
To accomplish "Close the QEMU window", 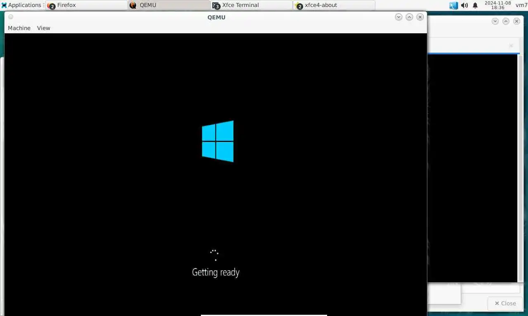I will 420,17.
